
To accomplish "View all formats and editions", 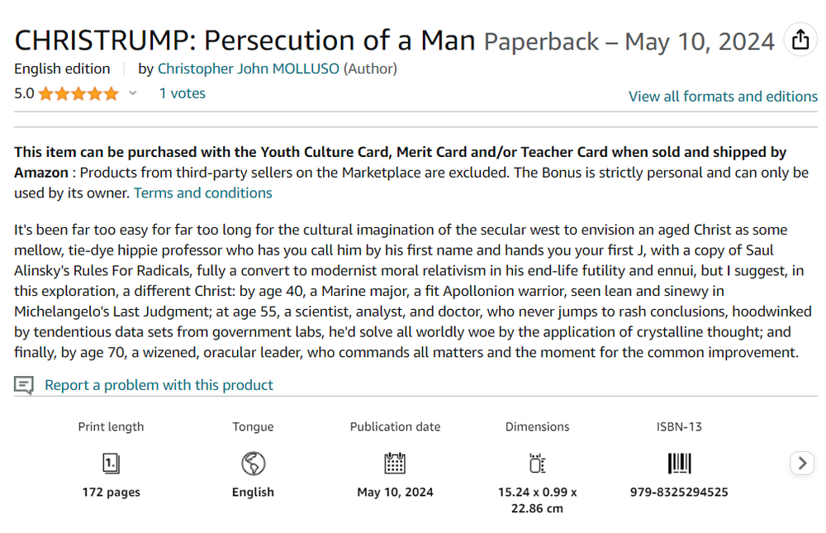I will (723, 97).
